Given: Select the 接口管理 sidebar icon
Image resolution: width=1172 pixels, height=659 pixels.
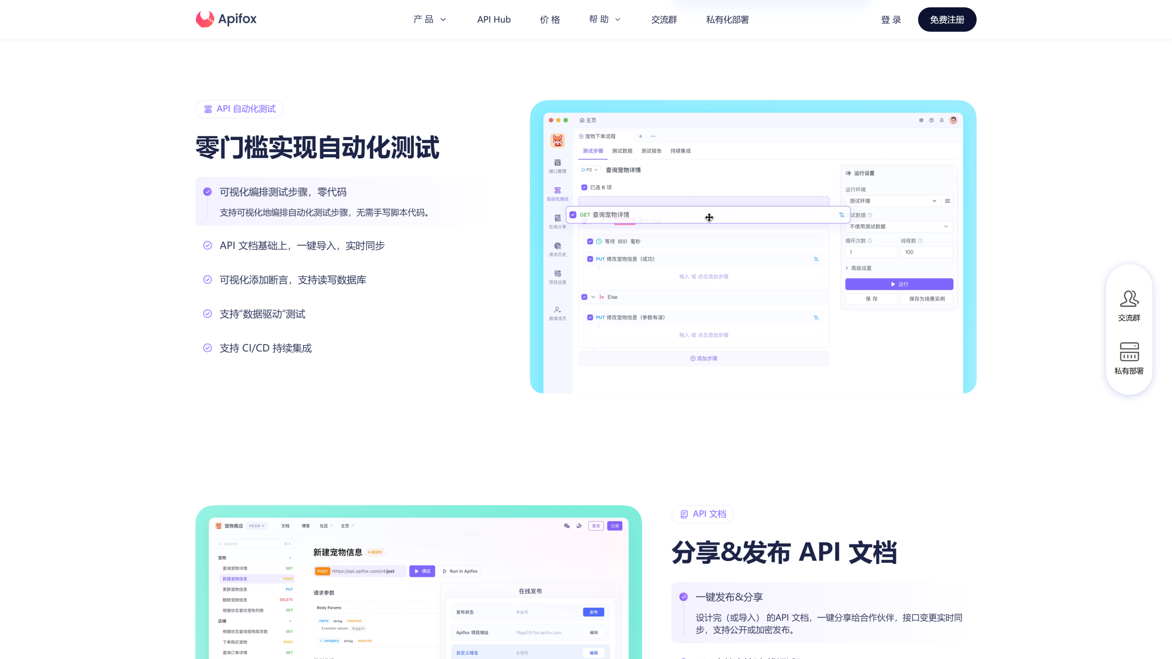Looking at the screenshot, I should pyautogui.click(x=558, y=166).
